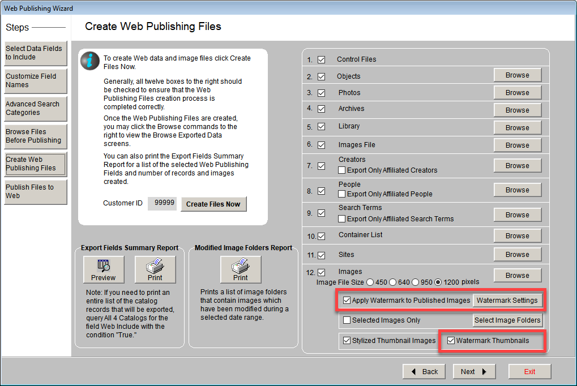
Task: Browse the exported Objects data
Action: 517,75
